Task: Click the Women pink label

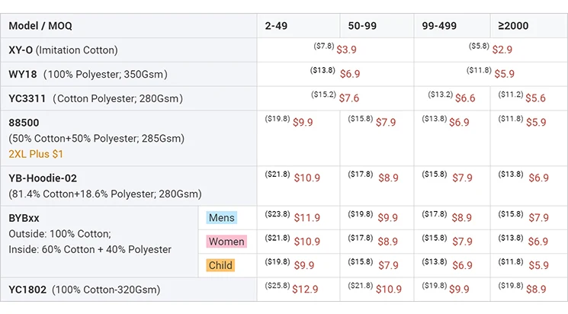Action: tap(226, 242)
